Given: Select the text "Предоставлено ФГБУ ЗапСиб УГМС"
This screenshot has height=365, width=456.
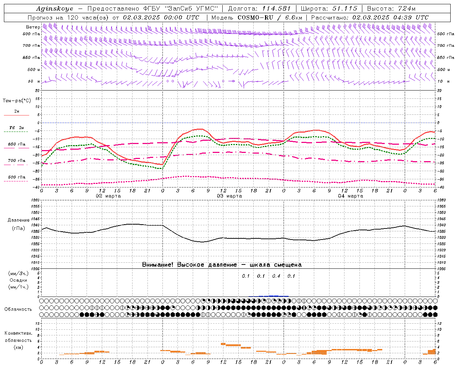Looking at the screenshot, I should point(152,9).
